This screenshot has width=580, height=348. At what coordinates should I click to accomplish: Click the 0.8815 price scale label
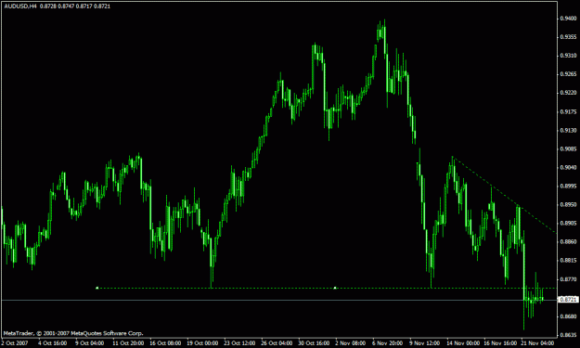click(x=568, y=261)
